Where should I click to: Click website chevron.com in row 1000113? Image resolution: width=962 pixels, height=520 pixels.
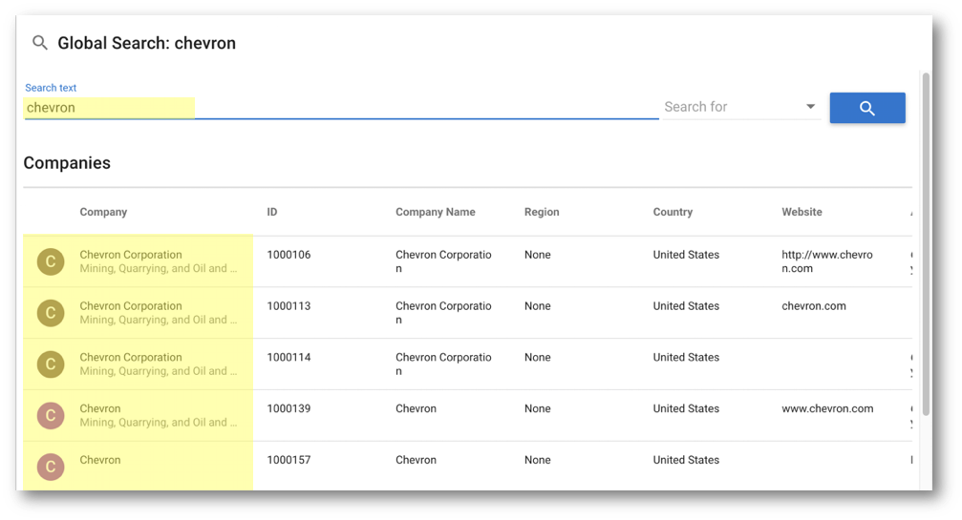[x=814, y=306]
